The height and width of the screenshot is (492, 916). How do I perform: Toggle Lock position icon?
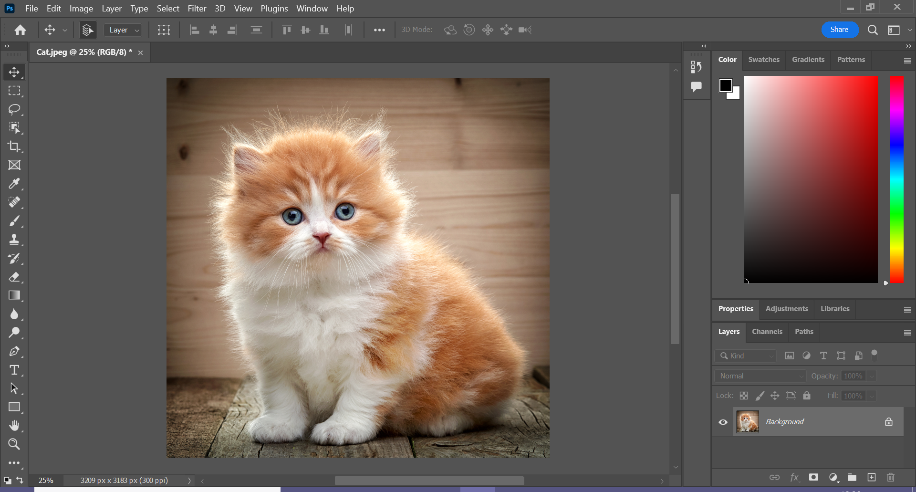775,396
